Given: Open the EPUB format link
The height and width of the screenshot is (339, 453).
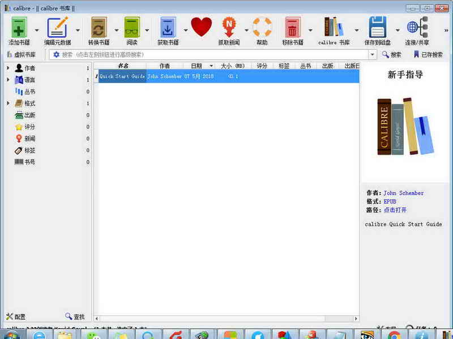Looking at the screenshot, I should (x=390, y=202).
